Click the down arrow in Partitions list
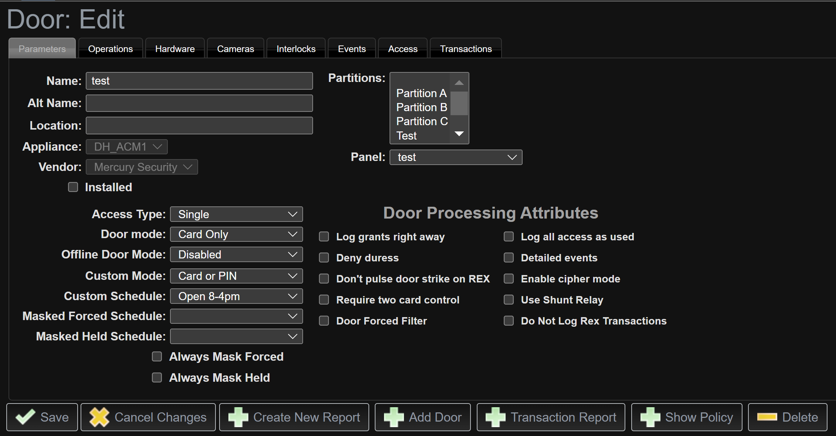The width and height of the screenshot is (836, 436). coord(459,134)
